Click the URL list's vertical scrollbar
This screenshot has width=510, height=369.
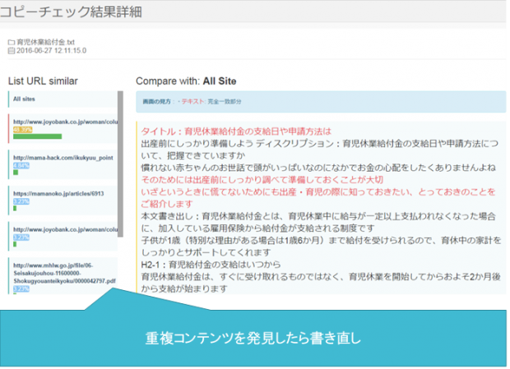pos(121,164)
